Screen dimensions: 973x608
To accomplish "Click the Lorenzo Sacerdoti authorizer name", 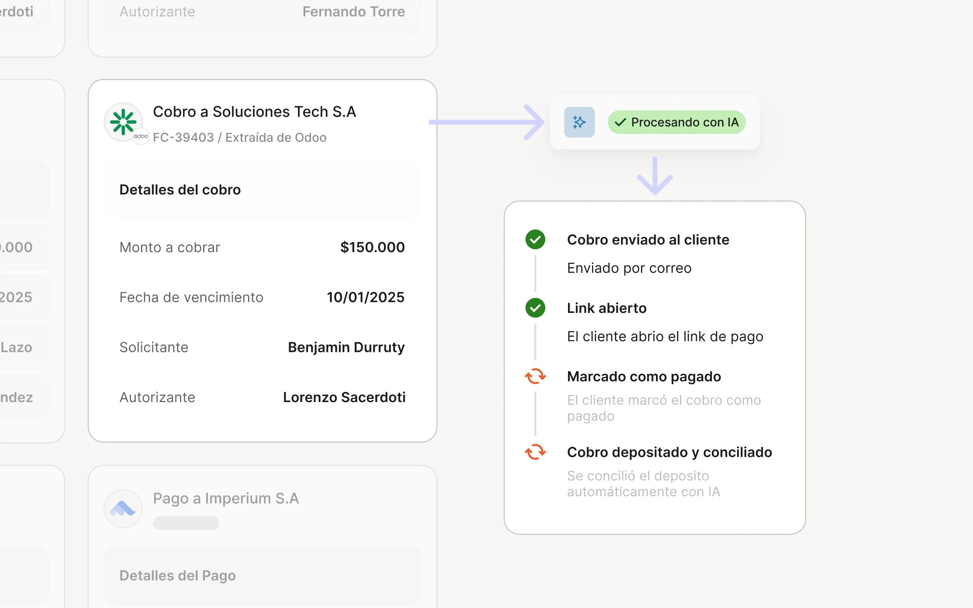I will [x=344, y=397].
